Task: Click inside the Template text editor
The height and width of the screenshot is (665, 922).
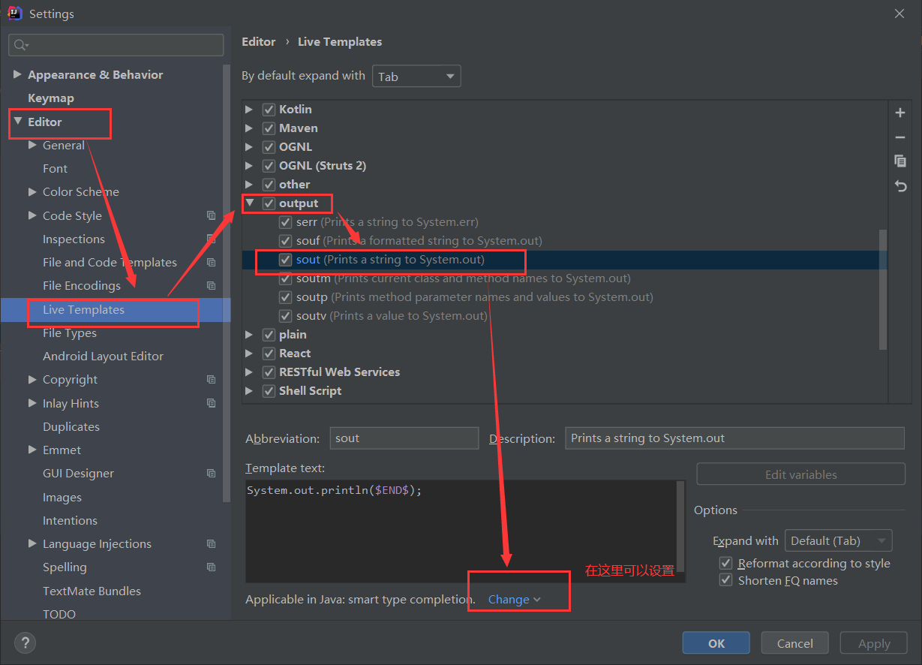Action: click(x=461, y=531)
